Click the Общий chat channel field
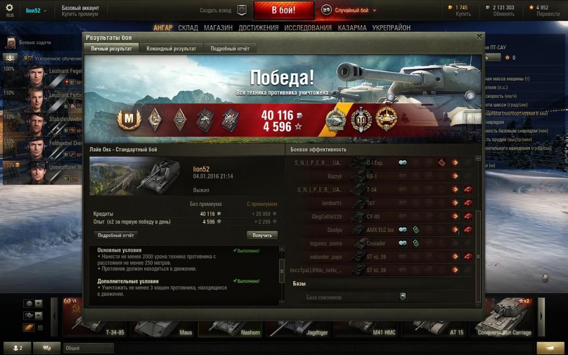 (89, 348)
